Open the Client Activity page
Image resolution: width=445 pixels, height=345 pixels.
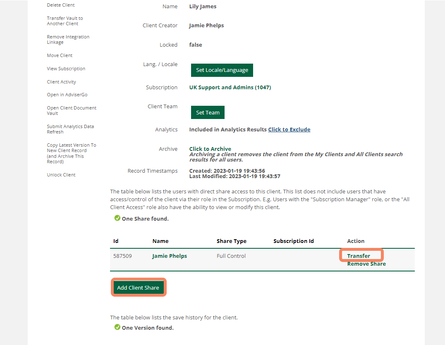click(x=62, y=82)
